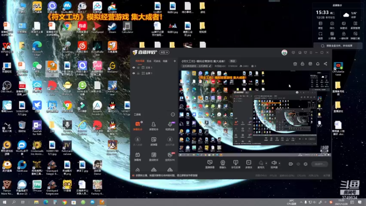
Task: Click the skin shirt icon in 直播伴侣 title bar
Action: [305, 53]
